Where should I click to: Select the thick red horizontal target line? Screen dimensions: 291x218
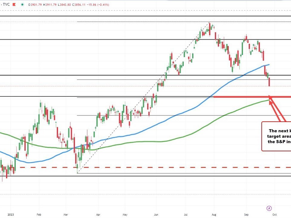coord(239,97)
